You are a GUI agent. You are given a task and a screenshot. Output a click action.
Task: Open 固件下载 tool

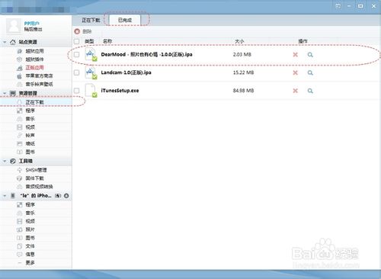(x=34, y=178)
